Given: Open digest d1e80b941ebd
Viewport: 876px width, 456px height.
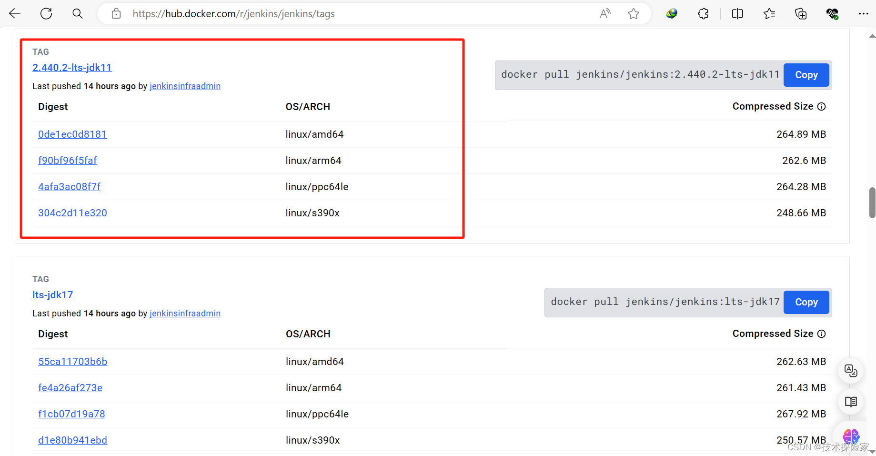Looking at the screenshot, I should (72, 440).
